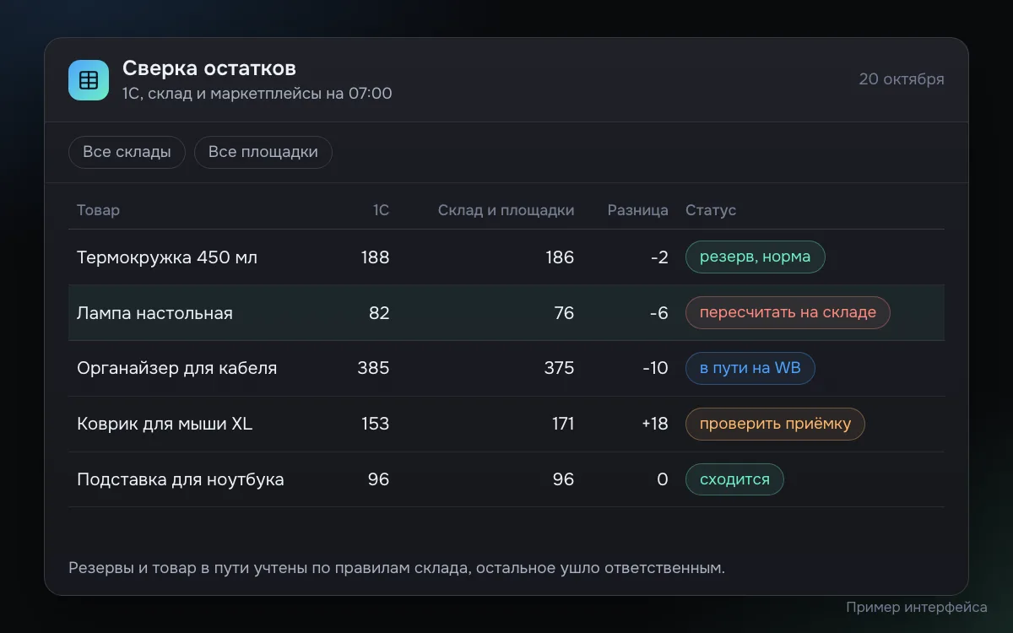This screenshot has width=1013, height=633.
Task: Click the Сверка остатков title
Action: pos(209,68)
